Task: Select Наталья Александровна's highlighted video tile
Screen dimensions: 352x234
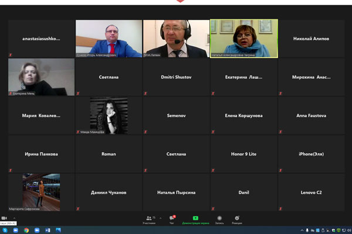Action: (244, 39)
